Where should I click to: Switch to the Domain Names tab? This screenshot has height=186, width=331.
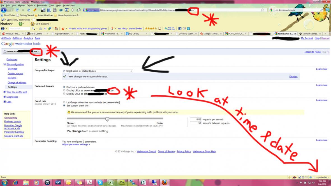pos(310,34)
